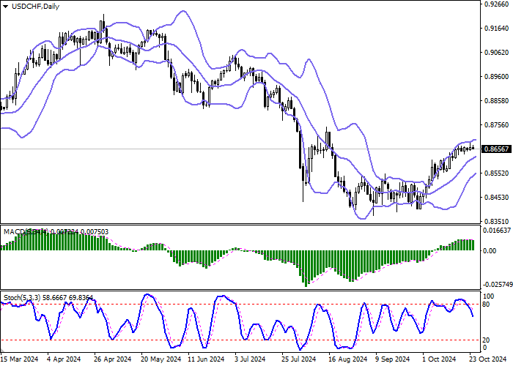Click the chart shift marker at the bottom-left corner
This screenshot has width=513, height=366.
click(2, 351)
